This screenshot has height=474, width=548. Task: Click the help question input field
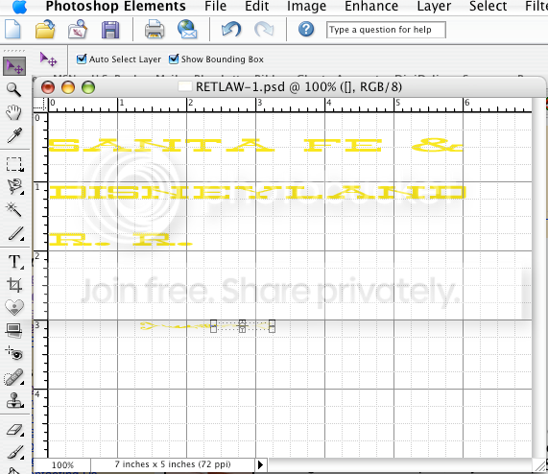tap(386, 30)
